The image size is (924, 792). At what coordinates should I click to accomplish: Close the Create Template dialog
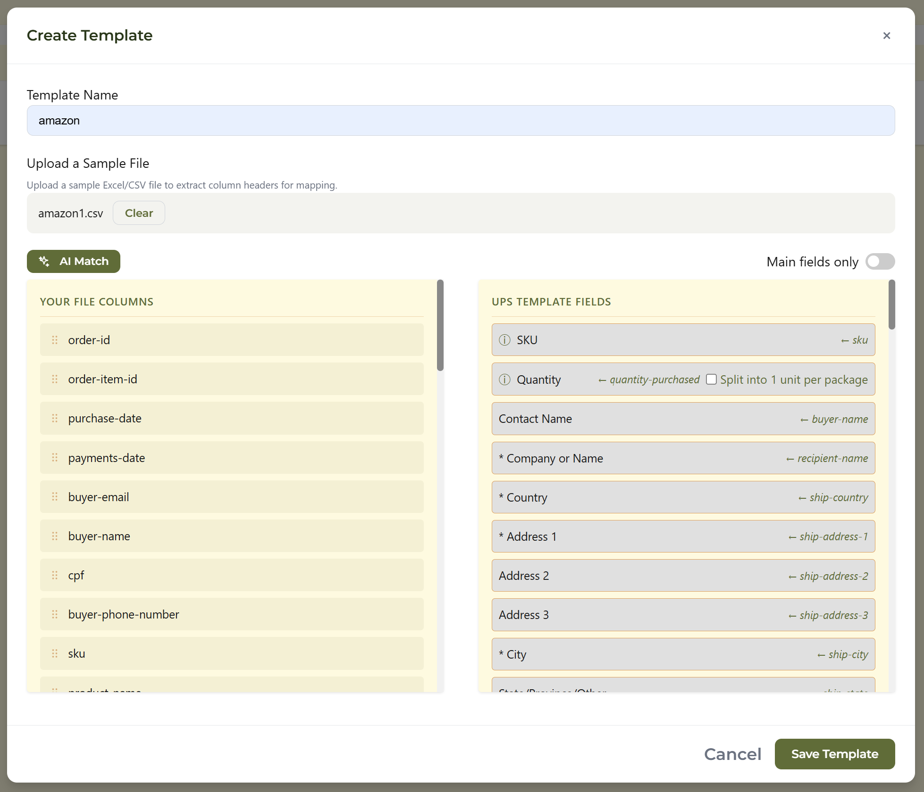point(886,36)
